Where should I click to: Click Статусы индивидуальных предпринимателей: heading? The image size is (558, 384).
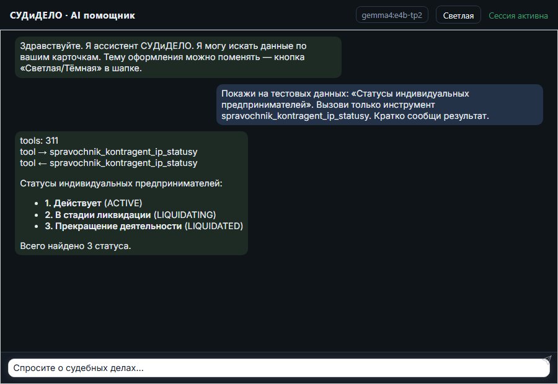pos(121,183)
